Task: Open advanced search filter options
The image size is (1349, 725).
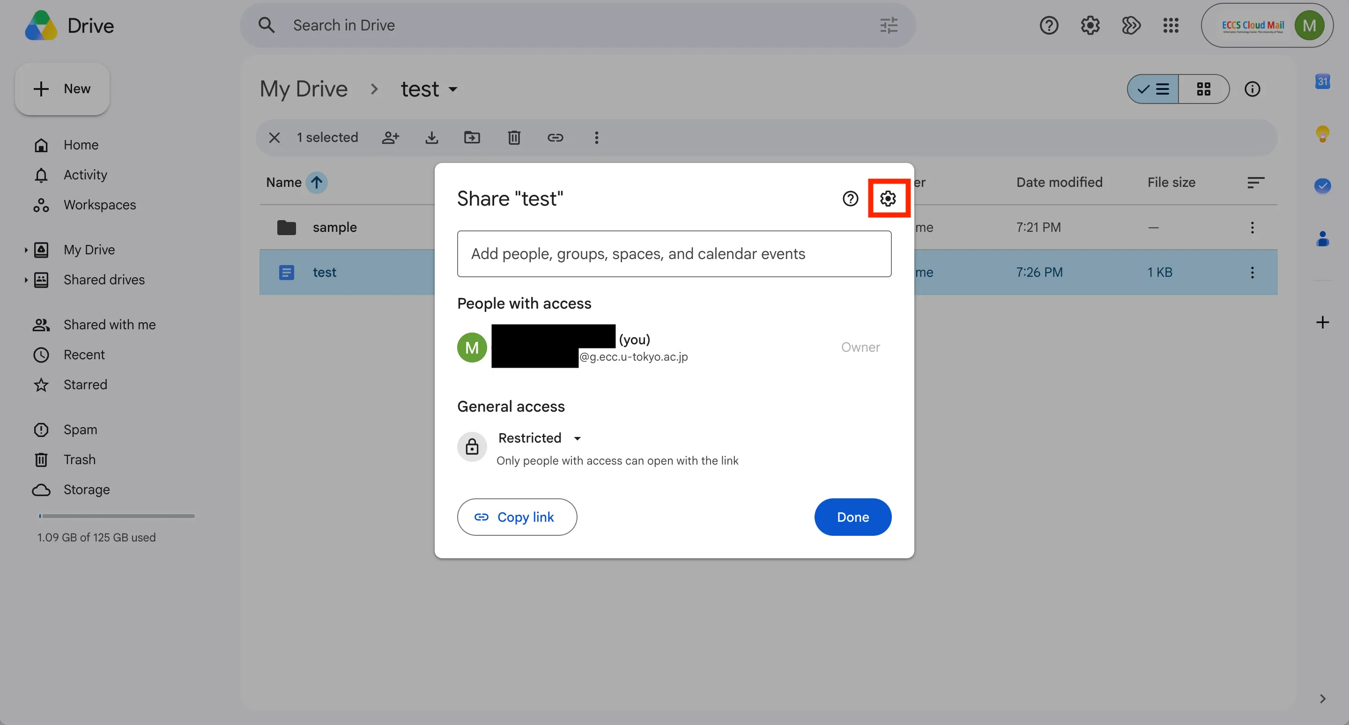Action: (889, 25)
